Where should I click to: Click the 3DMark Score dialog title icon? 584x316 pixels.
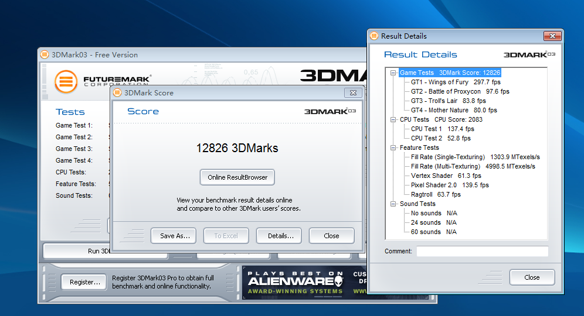pos(117,92)
